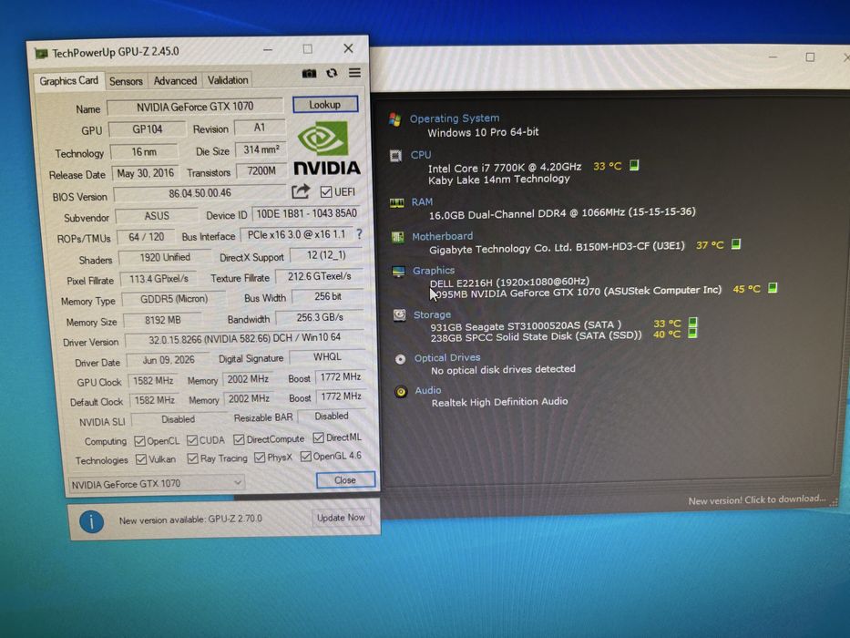Toggle the PhysX checkbox

pos(260,458)
